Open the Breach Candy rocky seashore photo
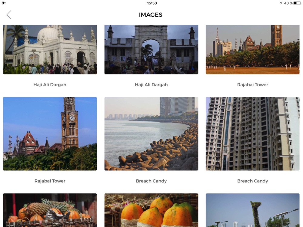Screen dimensions: 303x227 tap(151, 133)
